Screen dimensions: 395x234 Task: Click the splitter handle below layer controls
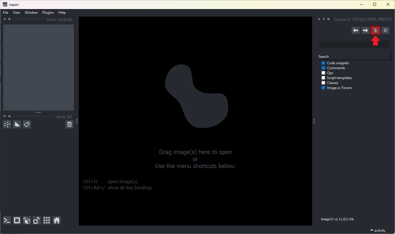[38, 112]
